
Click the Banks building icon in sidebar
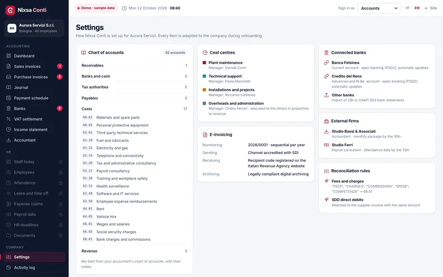tap(8, 108)
